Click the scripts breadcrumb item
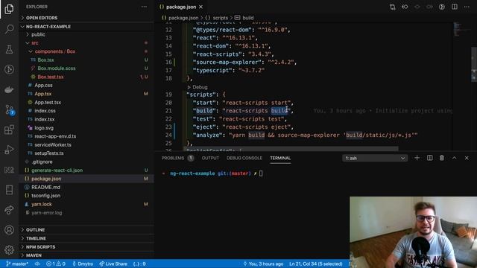477x268 pixels. coord(217,18)
